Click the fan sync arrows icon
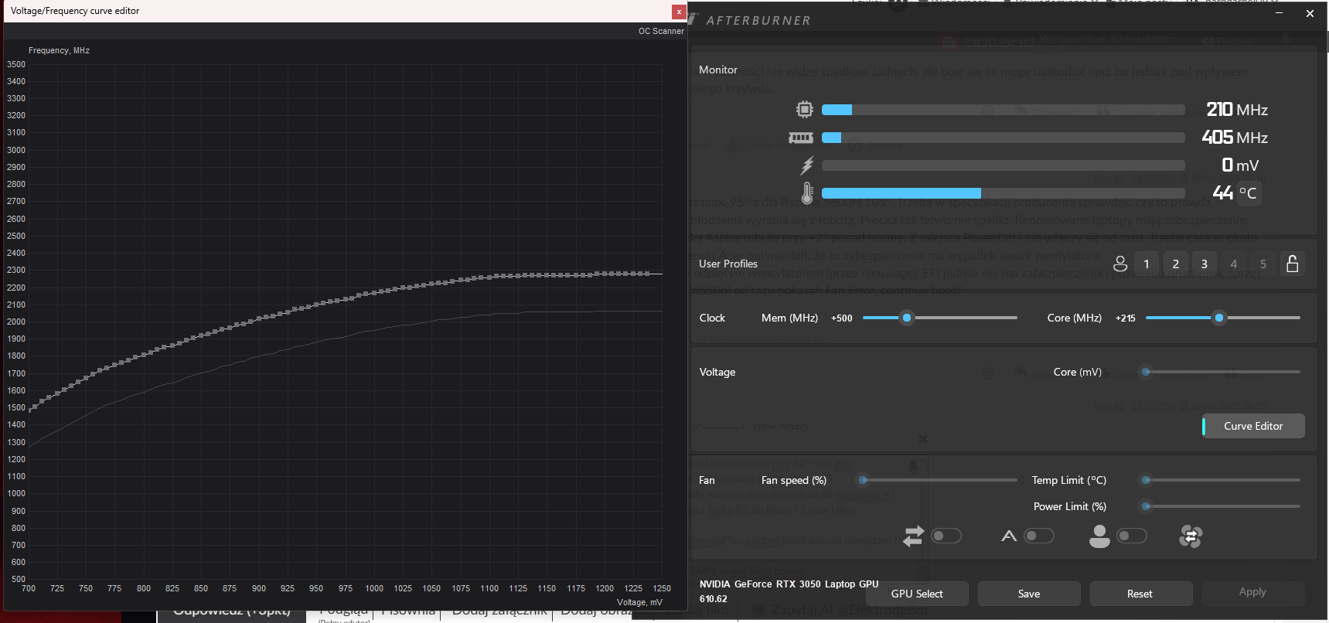The height and width of the screenshot is (623, 1329). (913, 536)
